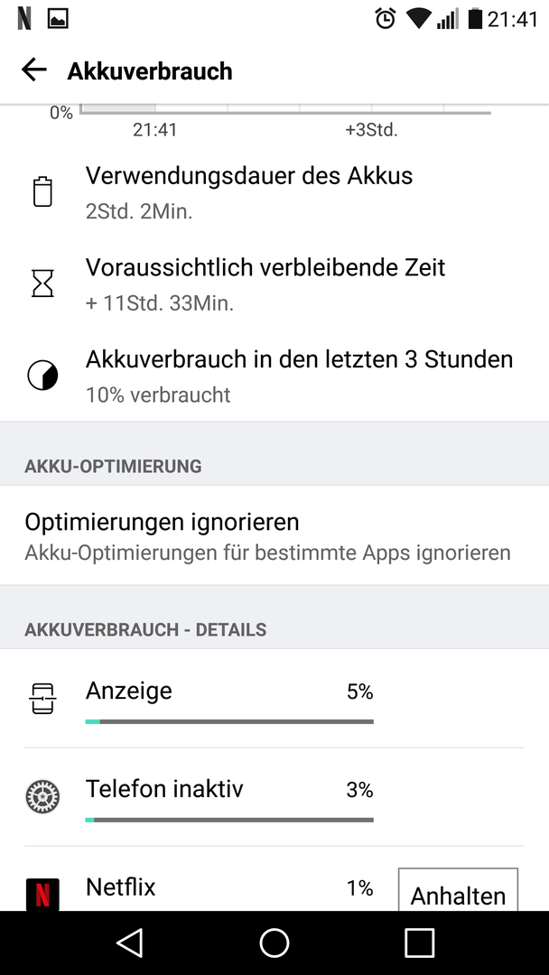The height and width of the screenshot is (975, 549).
Task: Open Voraussichtlich verbleibende Zeit entry
Action: (x=274, y=284)
